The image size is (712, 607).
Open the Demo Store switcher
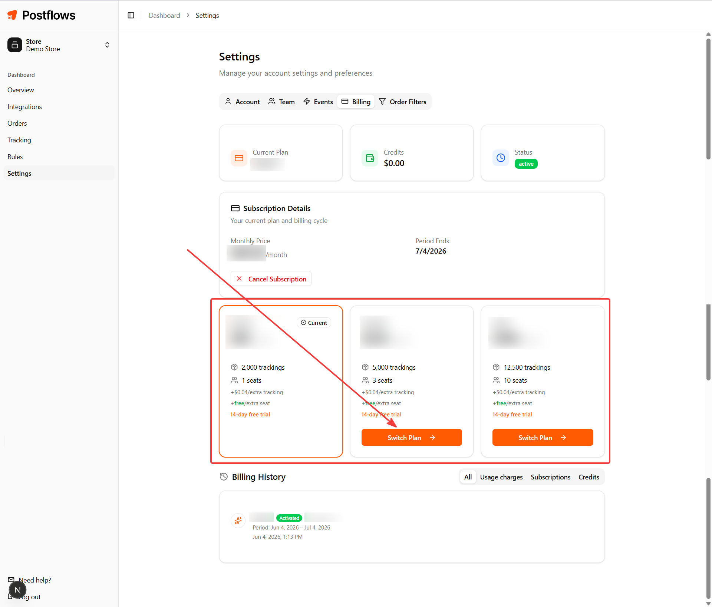click(59, 45)
